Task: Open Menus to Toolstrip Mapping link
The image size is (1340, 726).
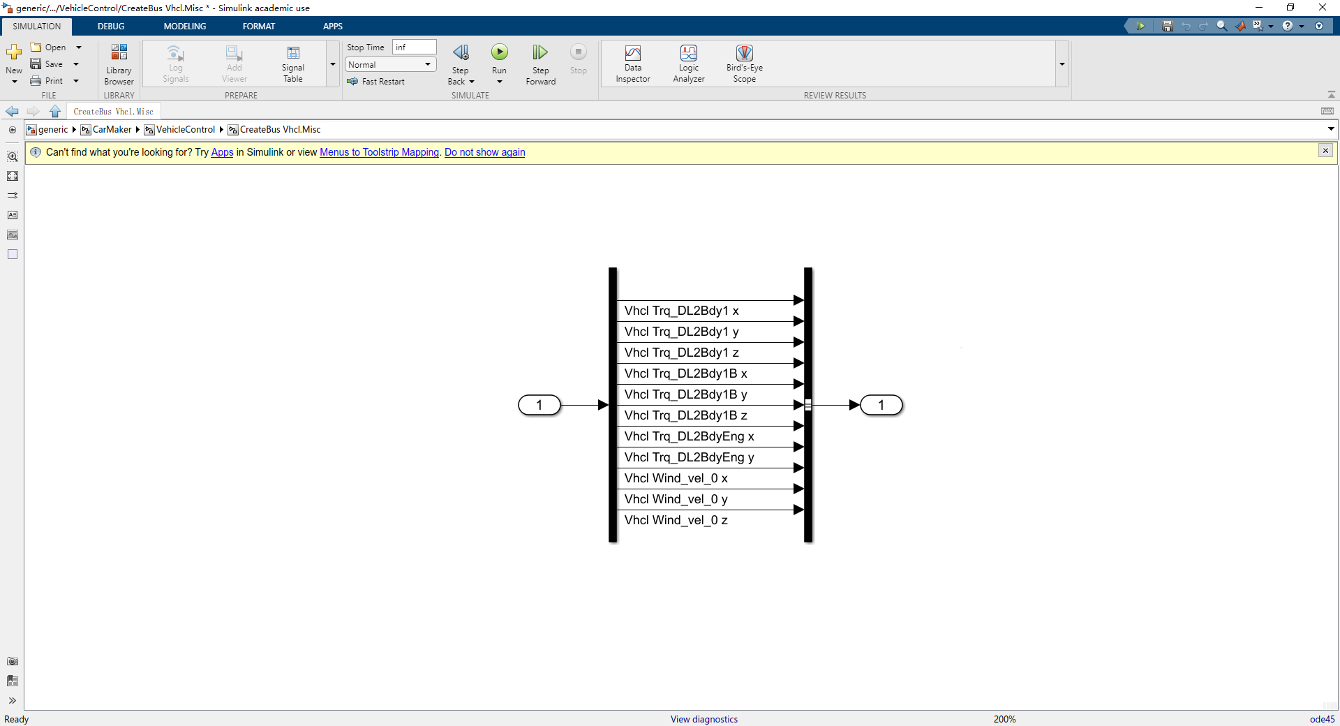Action: (x=379, y=152)
